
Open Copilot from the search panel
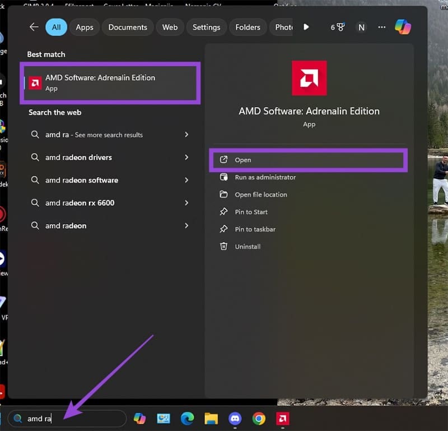pos(403,27)
